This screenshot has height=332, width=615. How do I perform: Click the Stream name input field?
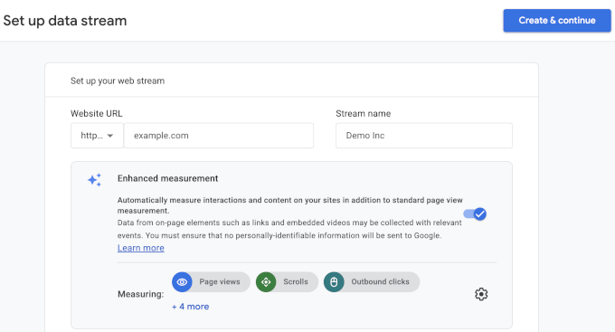point(424,136)
